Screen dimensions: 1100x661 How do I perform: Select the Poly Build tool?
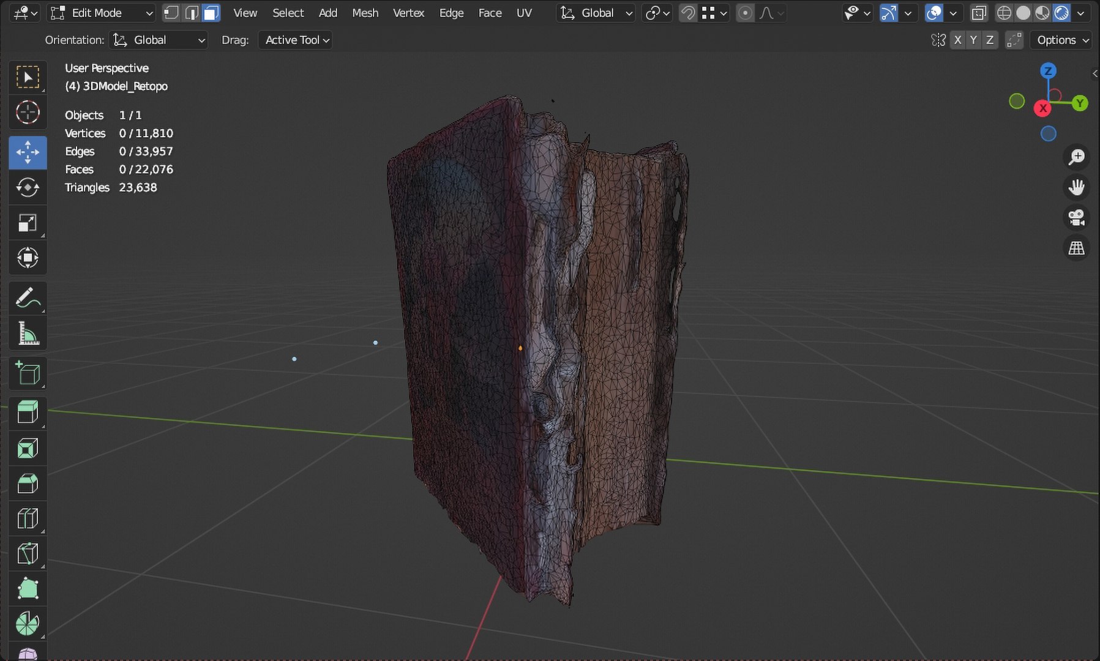tap(28, 589)
